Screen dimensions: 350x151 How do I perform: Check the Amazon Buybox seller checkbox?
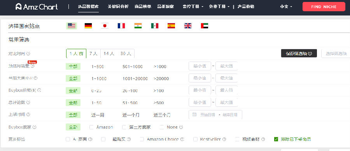coord(91,127)
